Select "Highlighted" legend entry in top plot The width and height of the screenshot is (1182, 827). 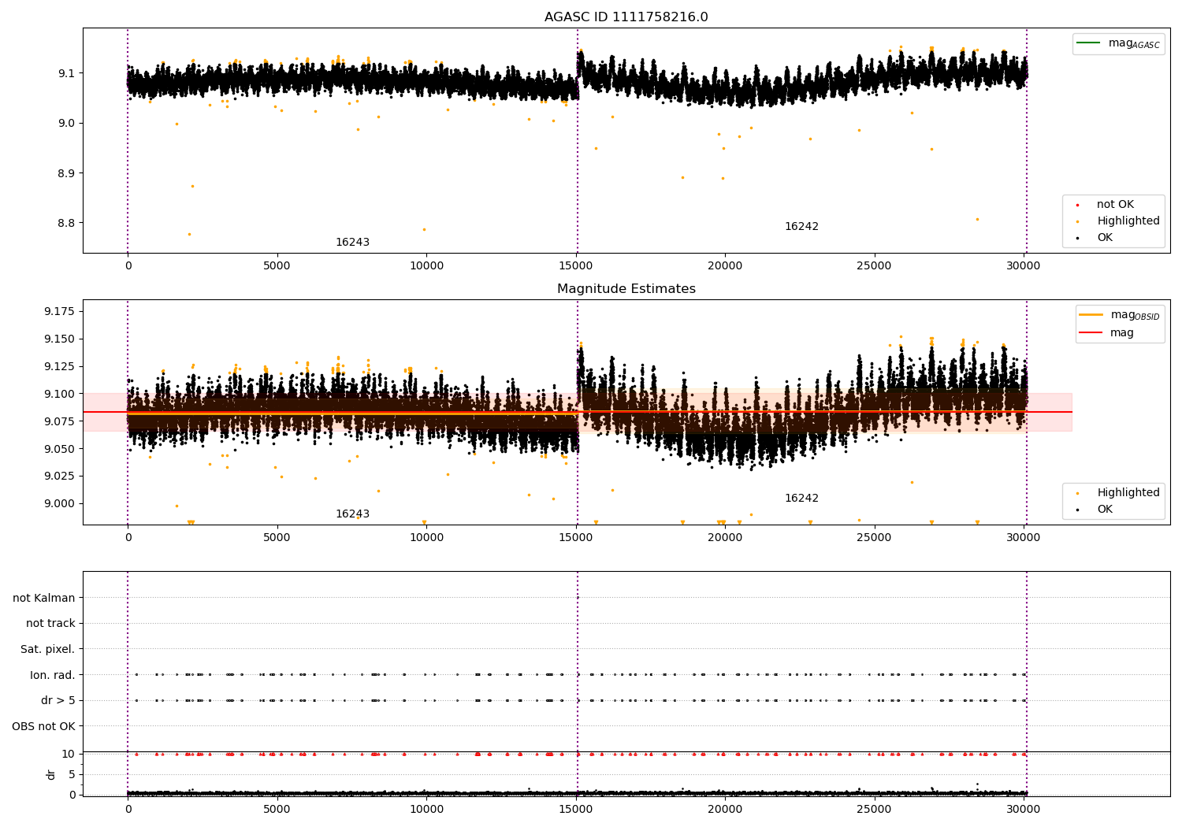point(1128,221)
